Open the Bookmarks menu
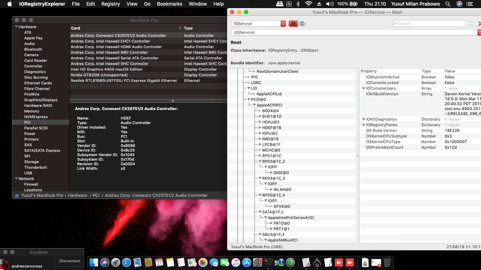This screenshot has height=270, width=481. [x=170, y=4]
